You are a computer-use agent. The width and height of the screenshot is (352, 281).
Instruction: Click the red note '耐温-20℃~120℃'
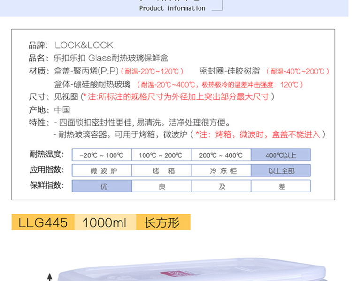(152, 72)
